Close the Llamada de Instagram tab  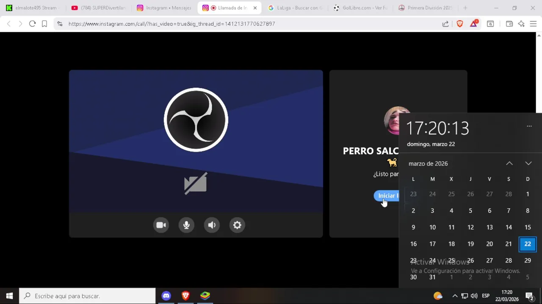click(255, 8)
